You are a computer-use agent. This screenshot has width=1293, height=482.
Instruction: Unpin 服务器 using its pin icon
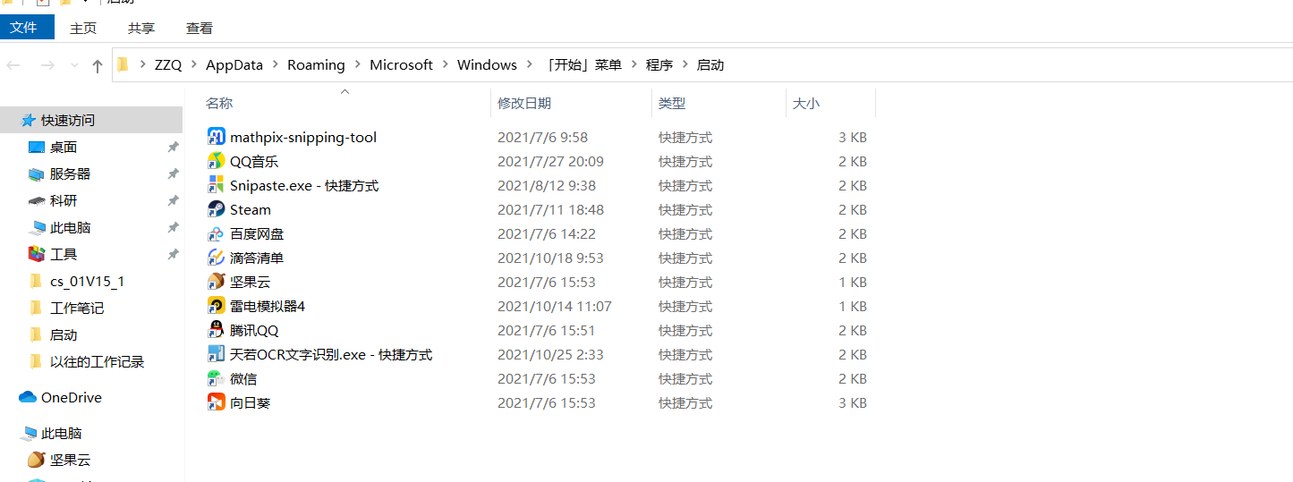pyautogui.click(x=173, y=173)
